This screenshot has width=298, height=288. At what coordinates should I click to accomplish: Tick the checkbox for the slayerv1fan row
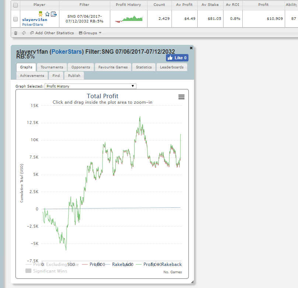[x=15, y=19]
